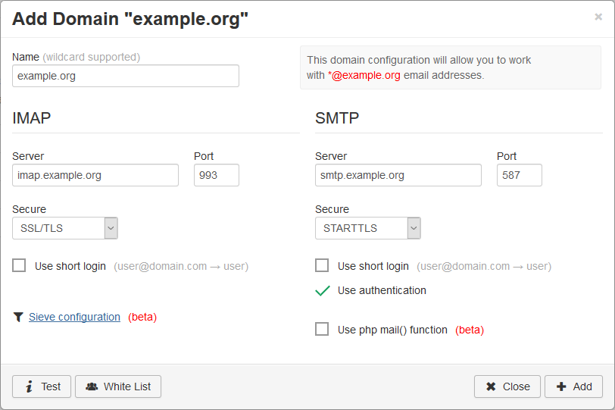Close the Add Domain dialog with X
This screenshot has height=410, width=615.
point(598,17)
